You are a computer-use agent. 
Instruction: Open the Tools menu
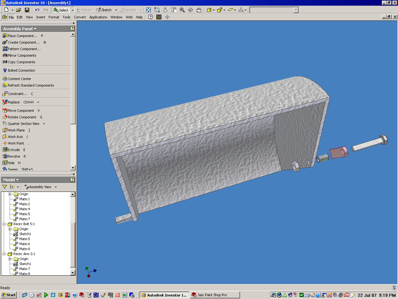click(67, 17)
